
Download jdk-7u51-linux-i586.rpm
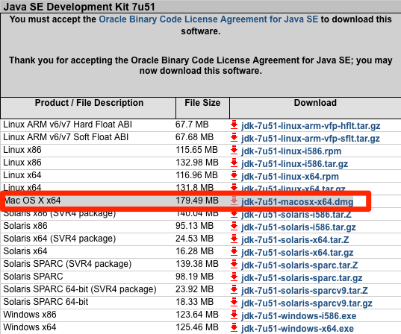click(x=291, y=151)
